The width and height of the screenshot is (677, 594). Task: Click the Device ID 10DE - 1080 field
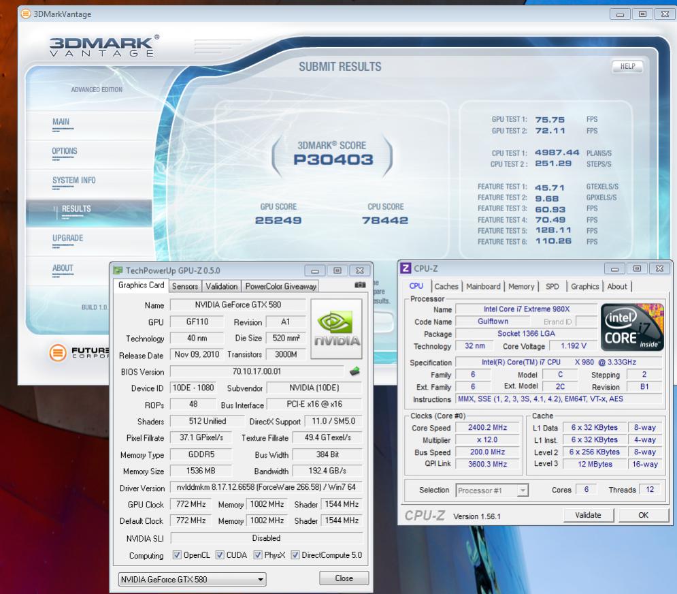tap(193, 388)
